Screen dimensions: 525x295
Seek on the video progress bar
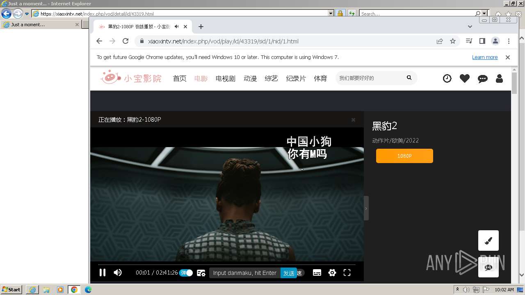[227, 264]
